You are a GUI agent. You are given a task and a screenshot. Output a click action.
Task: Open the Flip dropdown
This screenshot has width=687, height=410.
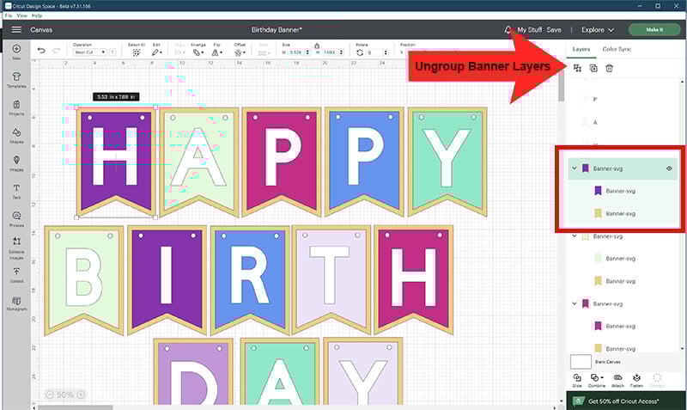[x=217, y=52]
